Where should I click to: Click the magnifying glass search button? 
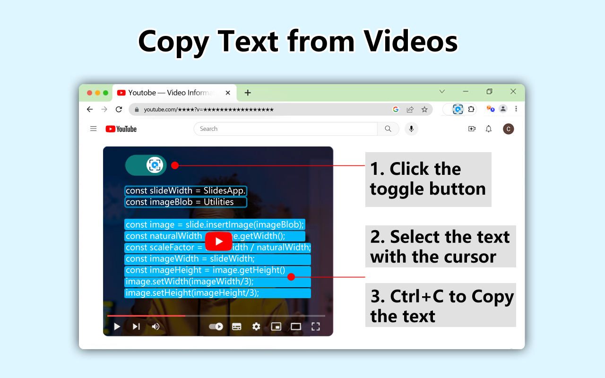(388, 129)
